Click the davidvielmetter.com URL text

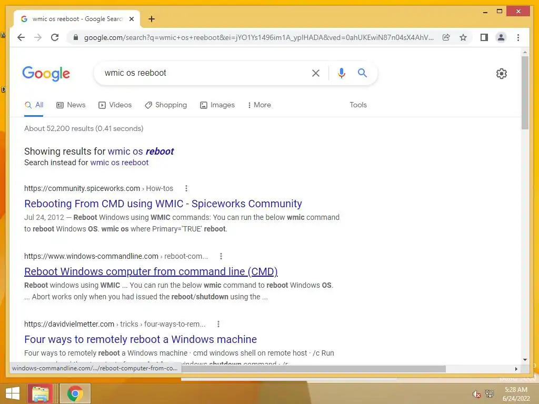coord(69,324)
